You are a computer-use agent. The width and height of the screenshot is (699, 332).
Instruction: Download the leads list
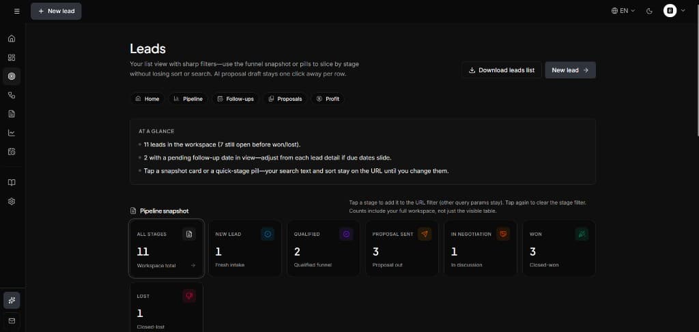point(502,70)
